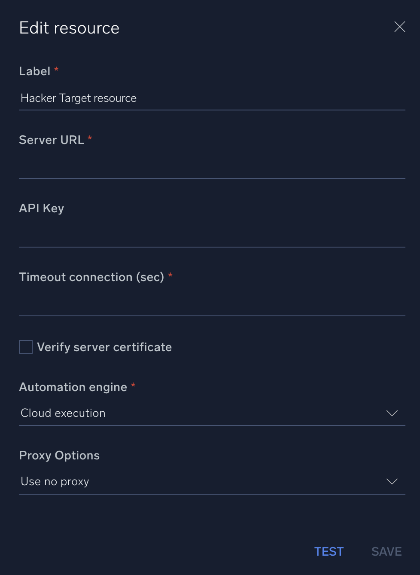Screen dimensions: 420x575
Task: Click the SAVE button
Action: (x=386, y=551)
